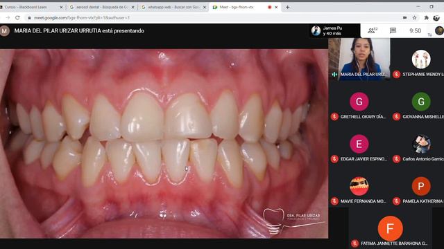Click the 9:50 clock display
The width and height of the screenshot is (444, 249).
(415, 30)
